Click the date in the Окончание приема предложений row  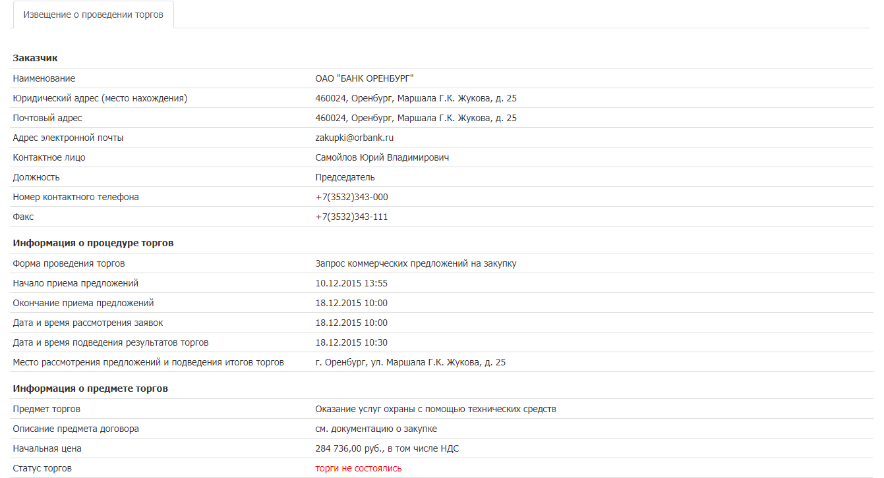point(351,303)
